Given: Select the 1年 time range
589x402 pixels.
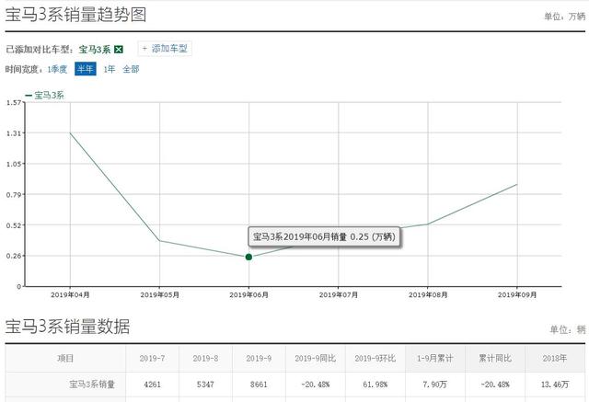Looking at the screenshot, I should click(109, 69).
